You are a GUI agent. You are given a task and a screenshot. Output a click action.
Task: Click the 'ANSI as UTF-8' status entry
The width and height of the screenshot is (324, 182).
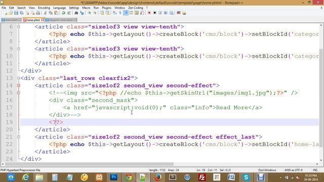294,170
